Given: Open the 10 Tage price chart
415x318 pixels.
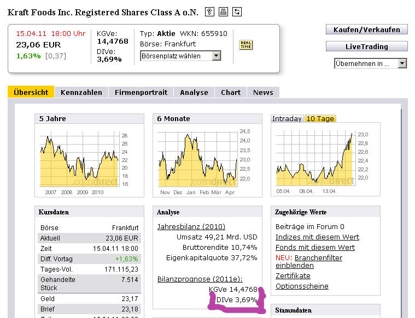Looking at the screenshot, I should [325, 159].
